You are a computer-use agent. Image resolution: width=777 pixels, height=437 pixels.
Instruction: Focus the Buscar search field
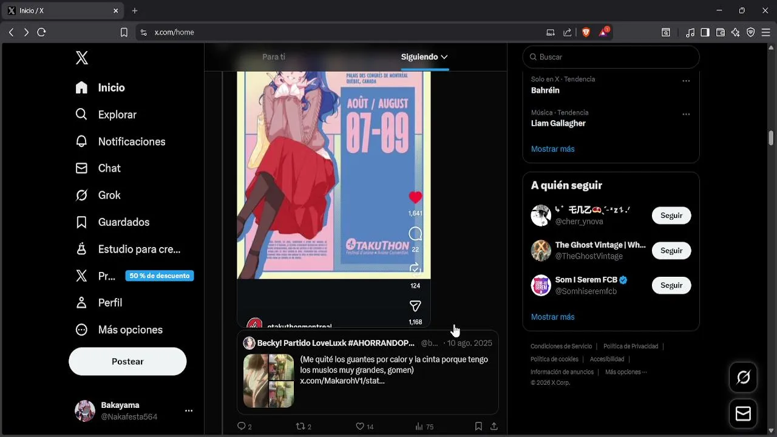coord(611,57)
